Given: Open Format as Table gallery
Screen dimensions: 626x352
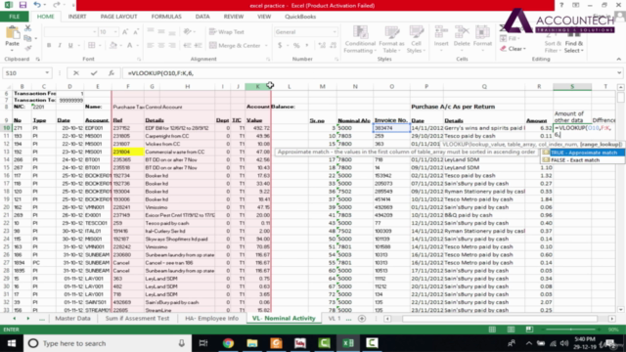Looking at the screenshot, I should pos(391,39).
